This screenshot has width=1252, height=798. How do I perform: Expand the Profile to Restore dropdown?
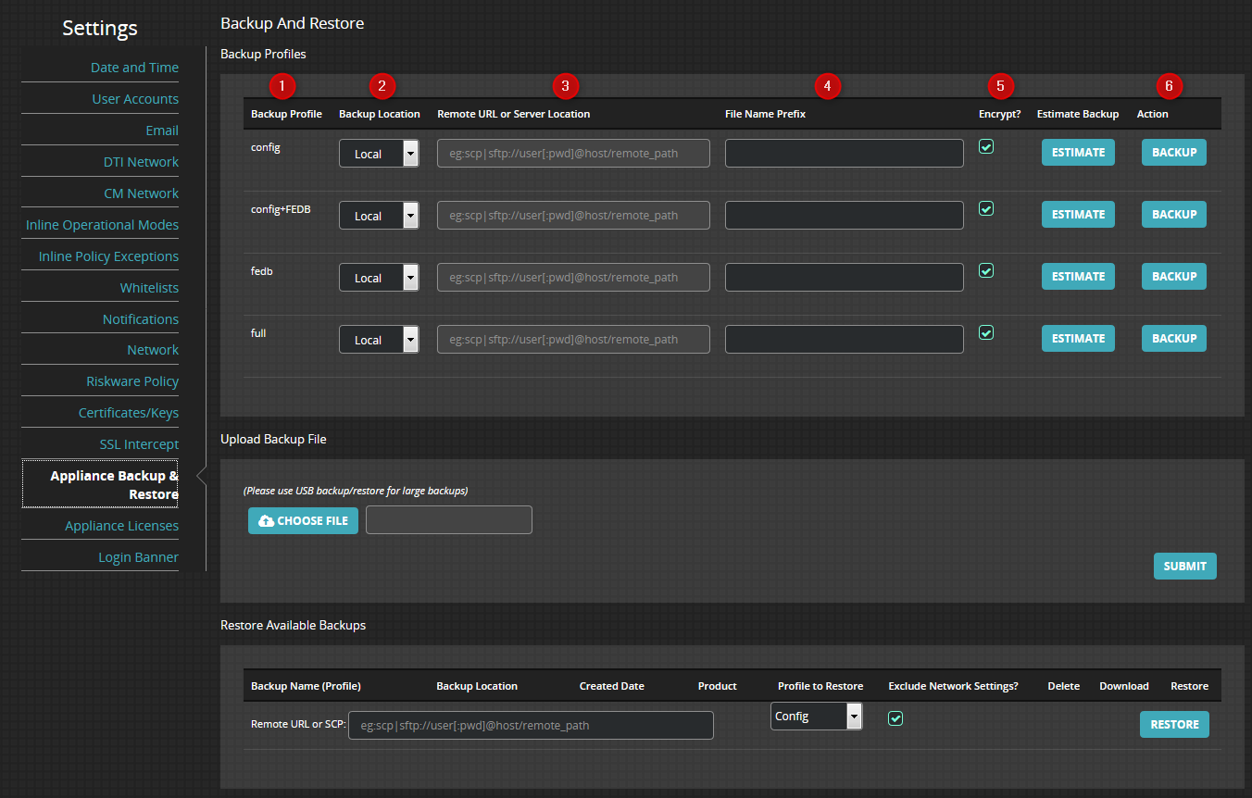[817, 716]
